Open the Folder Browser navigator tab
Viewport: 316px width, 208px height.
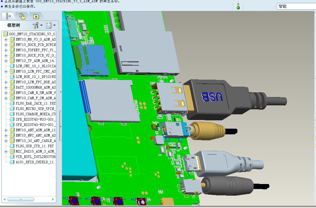pos(22,16)
